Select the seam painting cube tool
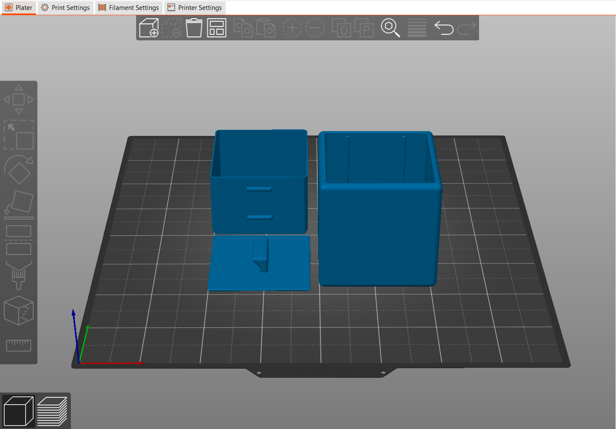This screenshot has height=429, width=616. click(x=19, y=310)
